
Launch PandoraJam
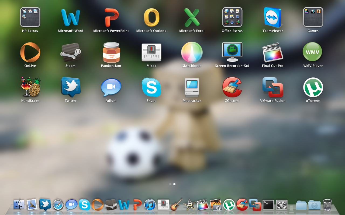[x=111, y=52]
